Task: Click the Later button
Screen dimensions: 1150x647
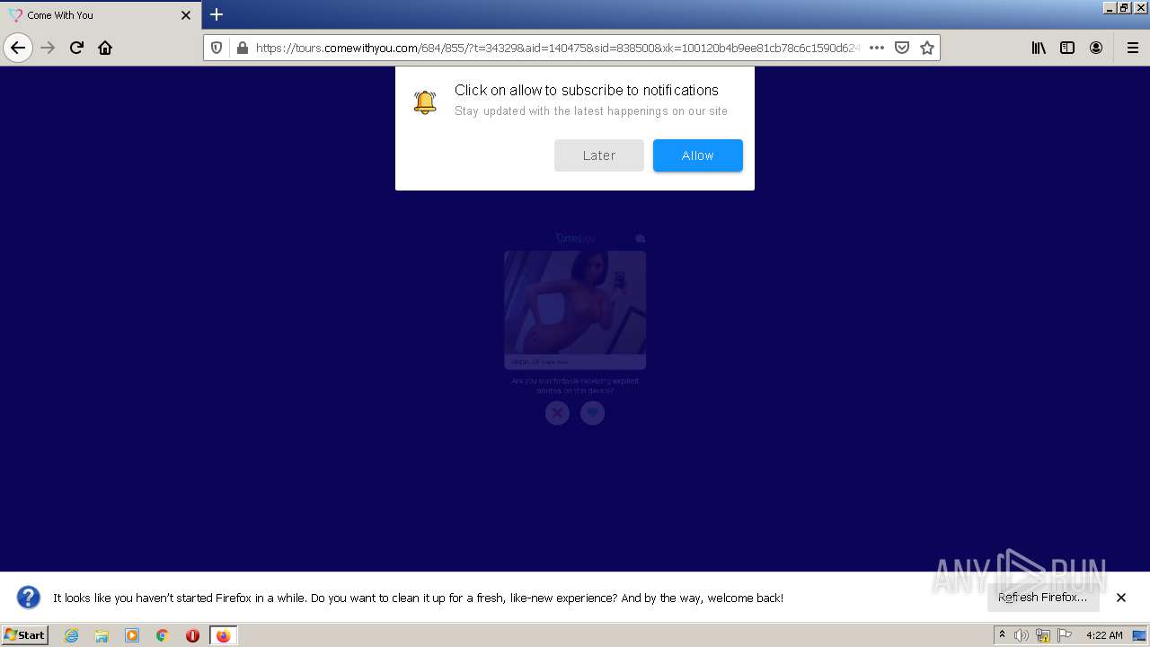Action: tap(598, 155)
